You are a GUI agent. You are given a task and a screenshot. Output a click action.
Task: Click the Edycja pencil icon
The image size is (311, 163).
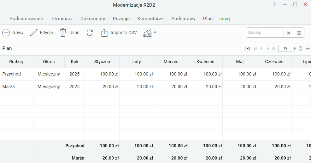[x=33, y=33]
